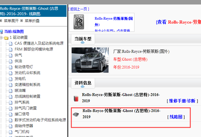Click the document icon beside 制动信号灯

pyautogui.click(x=11, y=67)
